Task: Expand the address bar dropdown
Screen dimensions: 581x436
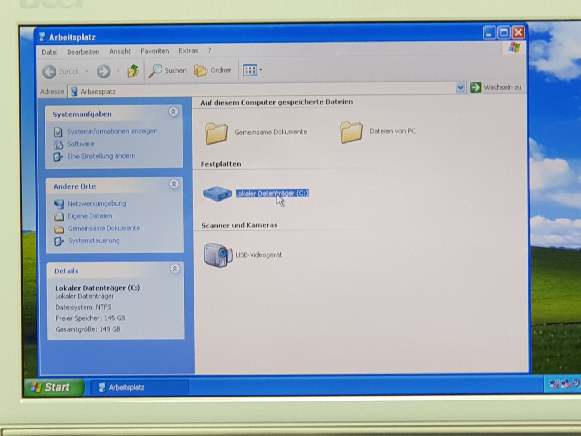Action: (460, 88)
